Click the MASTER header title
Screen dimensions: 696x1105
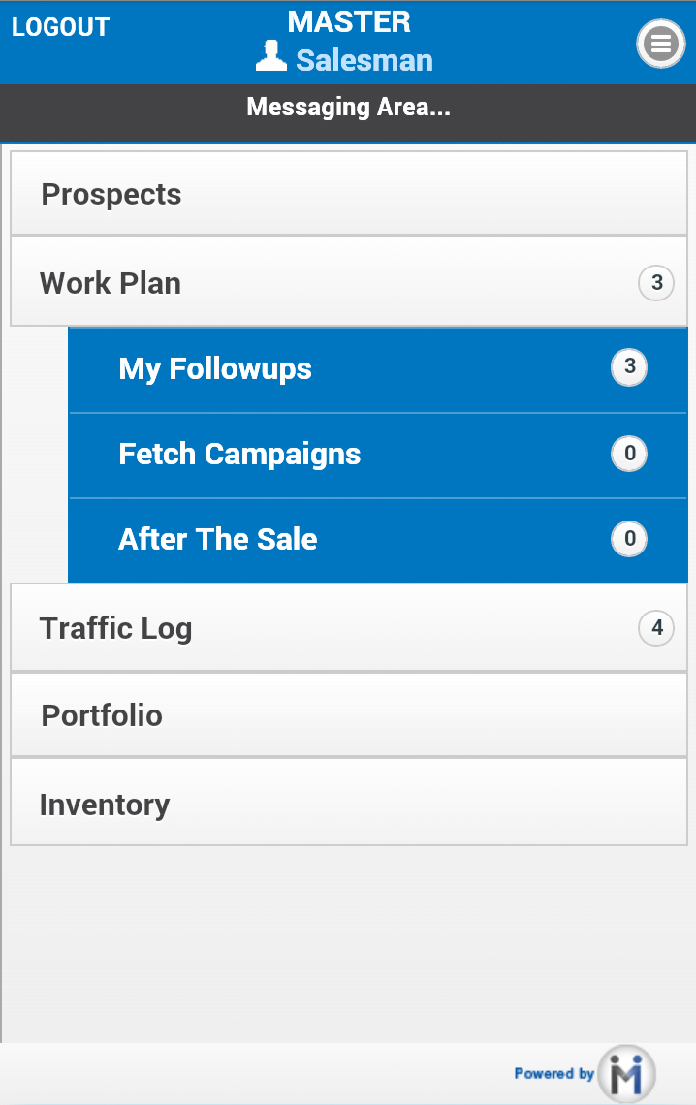[349, 21]
